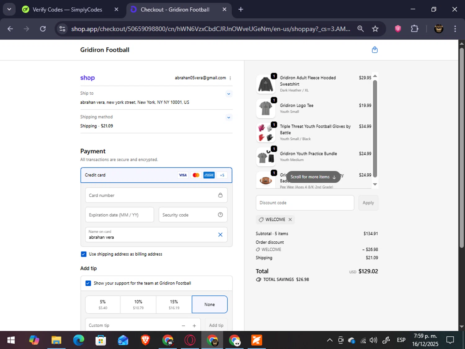The image size is (465, 349).
Task: Select the 10% tip option
Action: click(x=138, y=304)
